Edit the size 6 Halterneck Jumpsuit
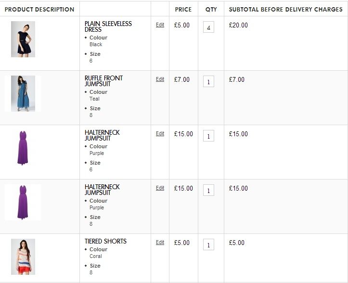The width and height of the screenshot is (348, 283). point(160,134)
